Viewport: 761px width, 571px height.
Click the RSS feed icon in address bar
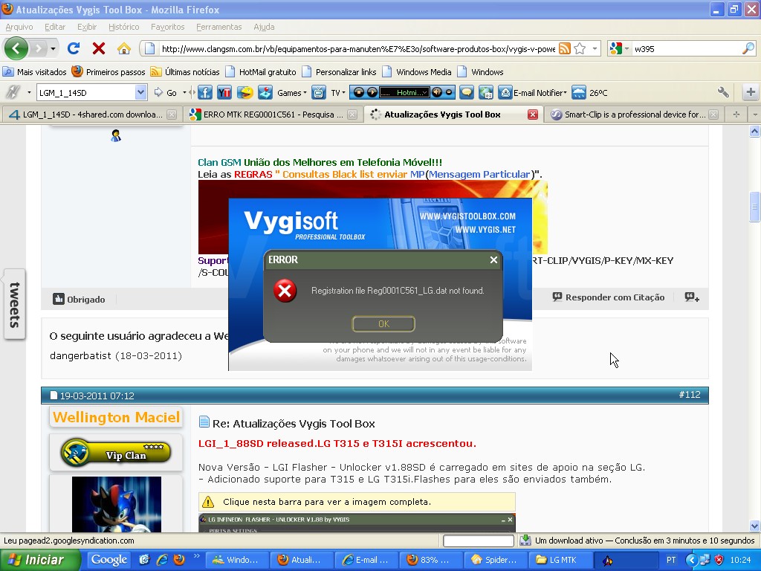tap(565, 48)
